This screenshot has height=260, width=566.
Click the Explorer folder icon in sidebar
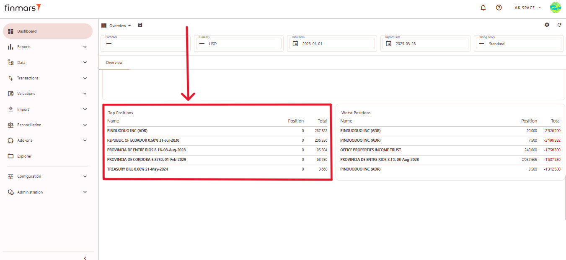[11, 156]
